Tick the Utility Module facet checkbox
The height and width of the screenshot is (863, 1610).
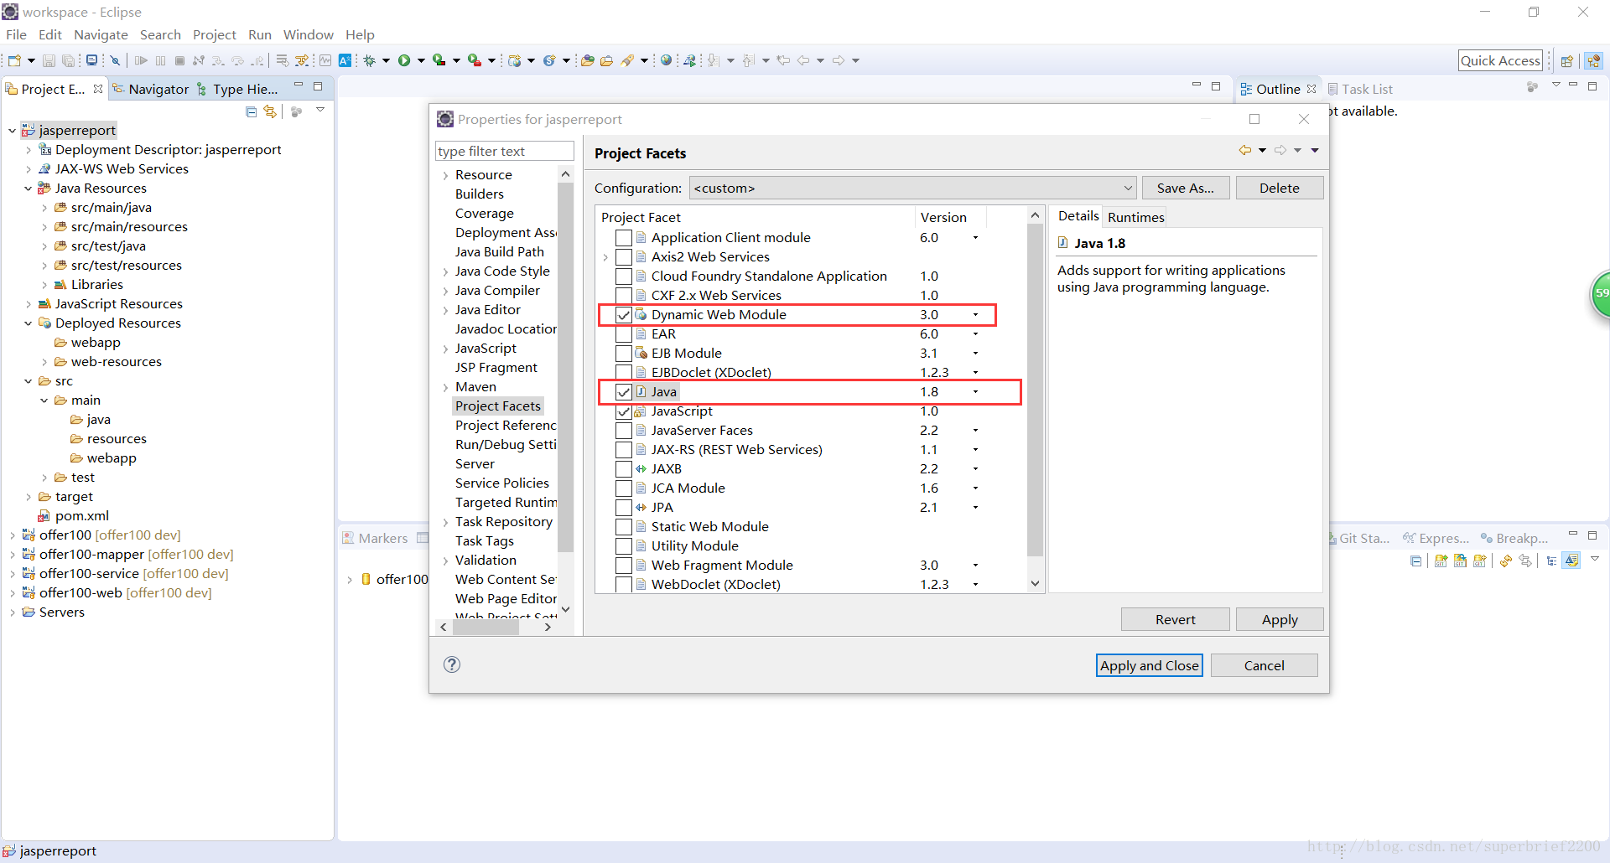(623, 546)
